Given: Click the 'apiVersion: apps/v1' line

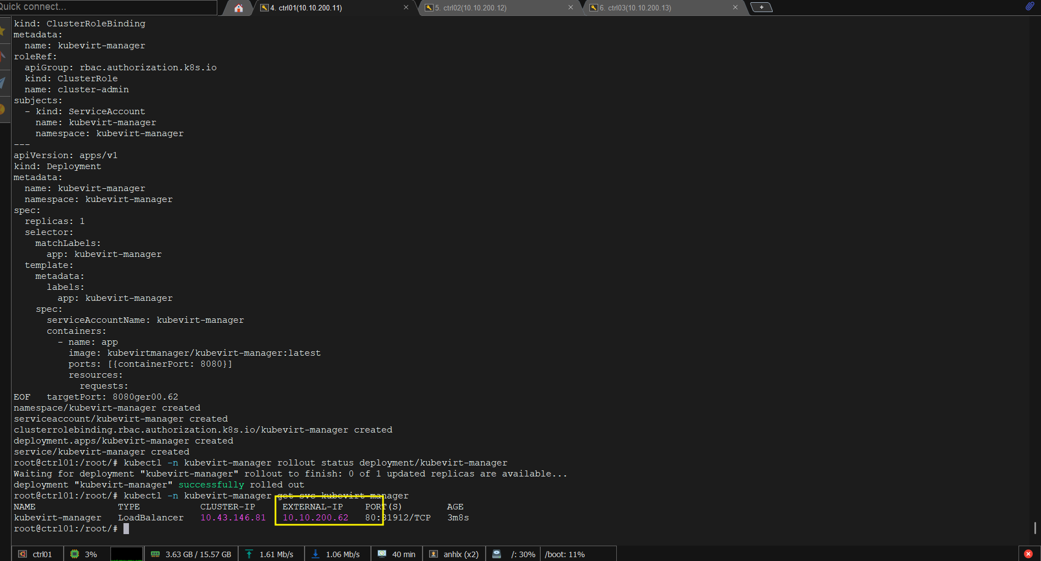Looking at the screenshot, I should 66,155.
